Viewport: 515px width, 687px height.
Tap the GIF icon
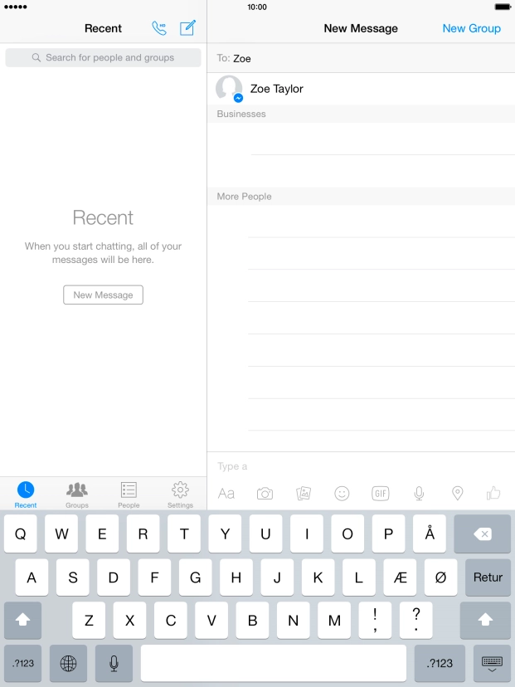(x=381, y=494)
